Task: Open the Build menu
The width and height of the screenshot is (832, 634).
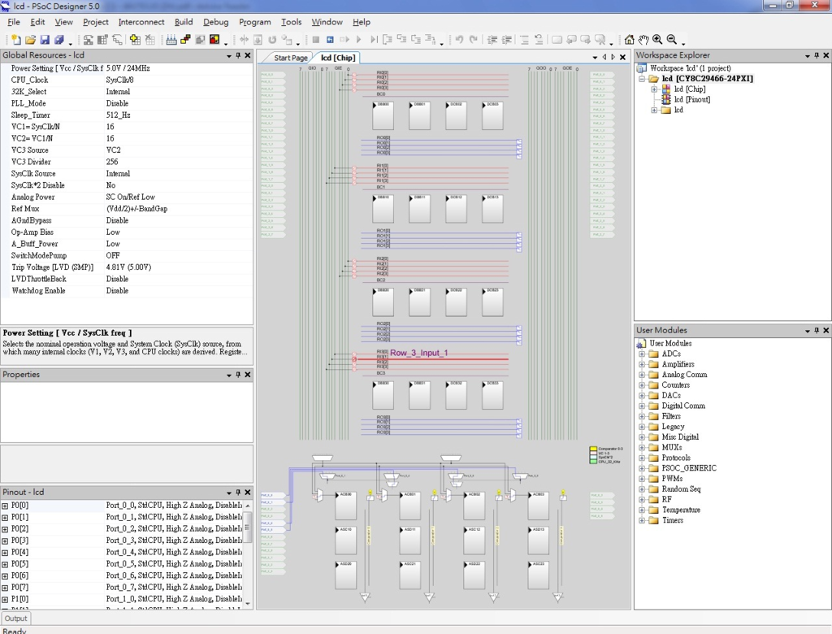Action: 184,22
